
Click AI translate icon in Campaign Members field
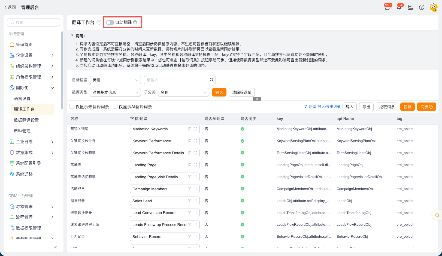pos(189,189)
